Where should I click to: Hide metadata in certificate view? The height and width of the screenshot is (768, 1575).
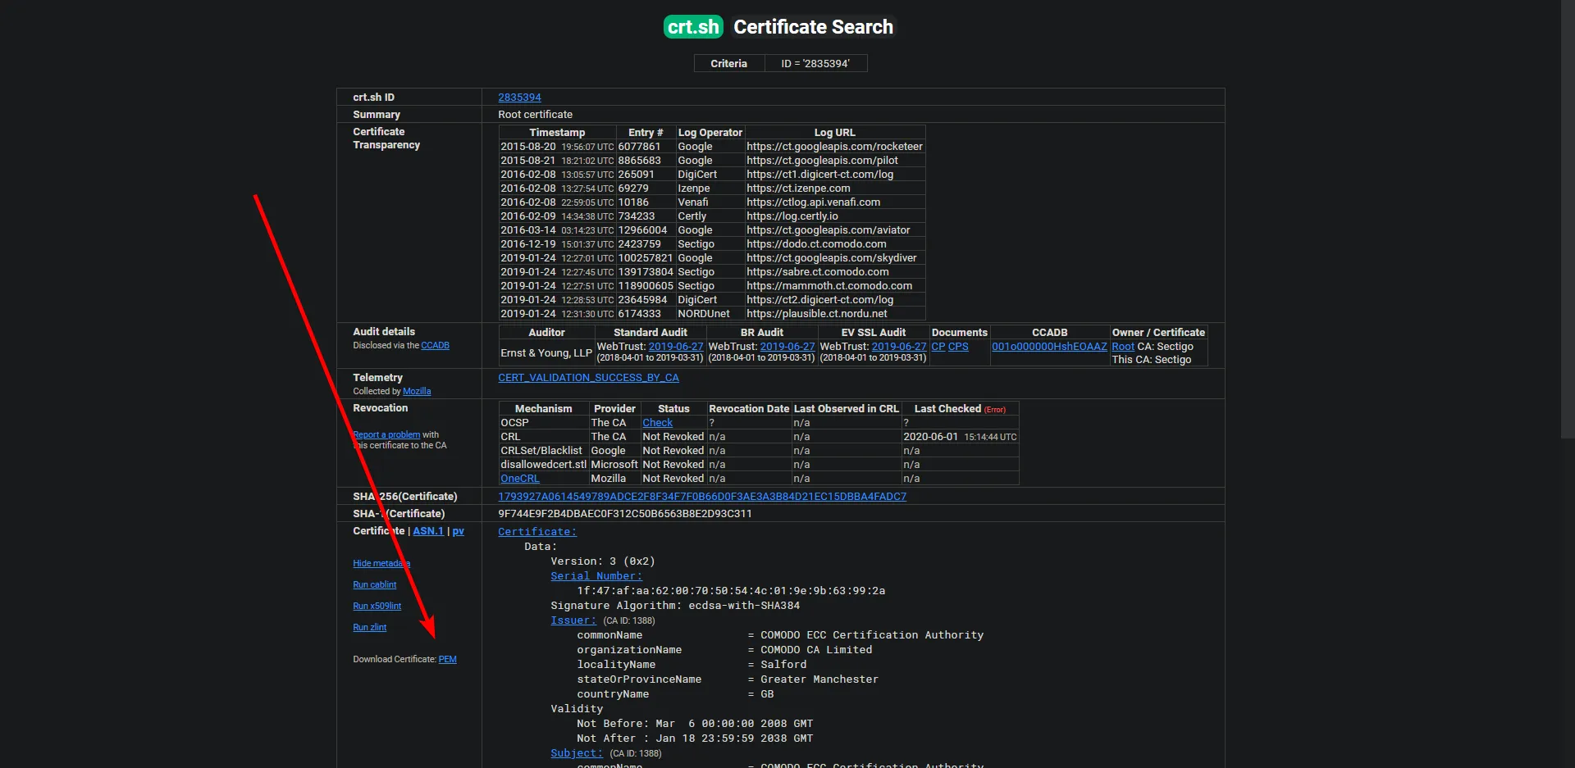pyautogui.click(x=381, y=564)
